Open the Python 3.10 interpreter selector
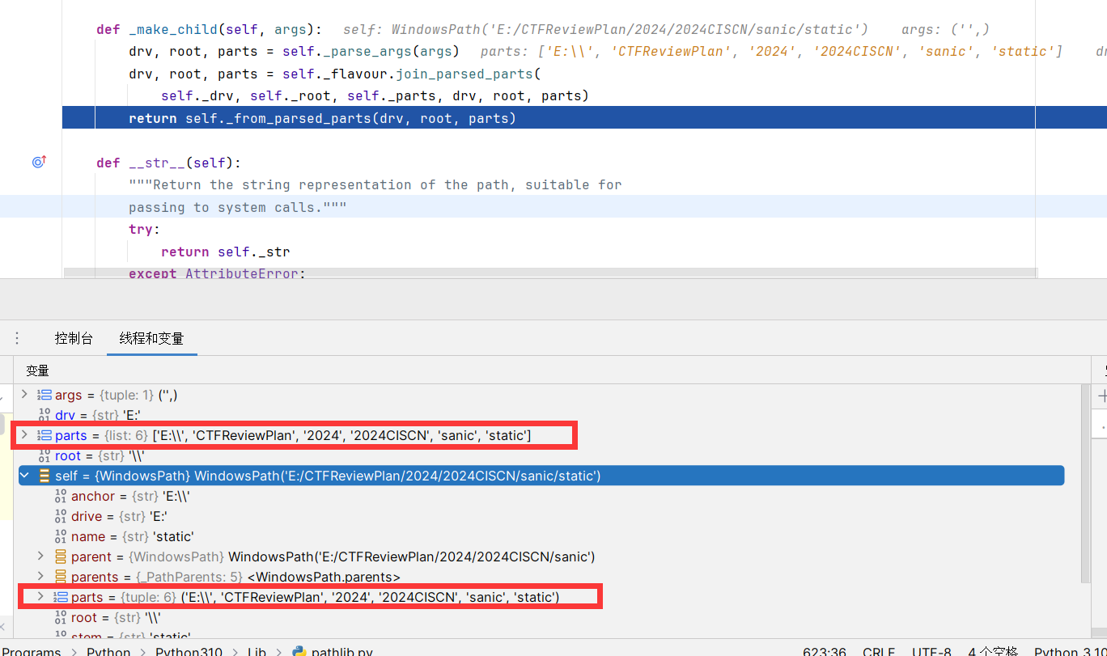 point(1070,651)
